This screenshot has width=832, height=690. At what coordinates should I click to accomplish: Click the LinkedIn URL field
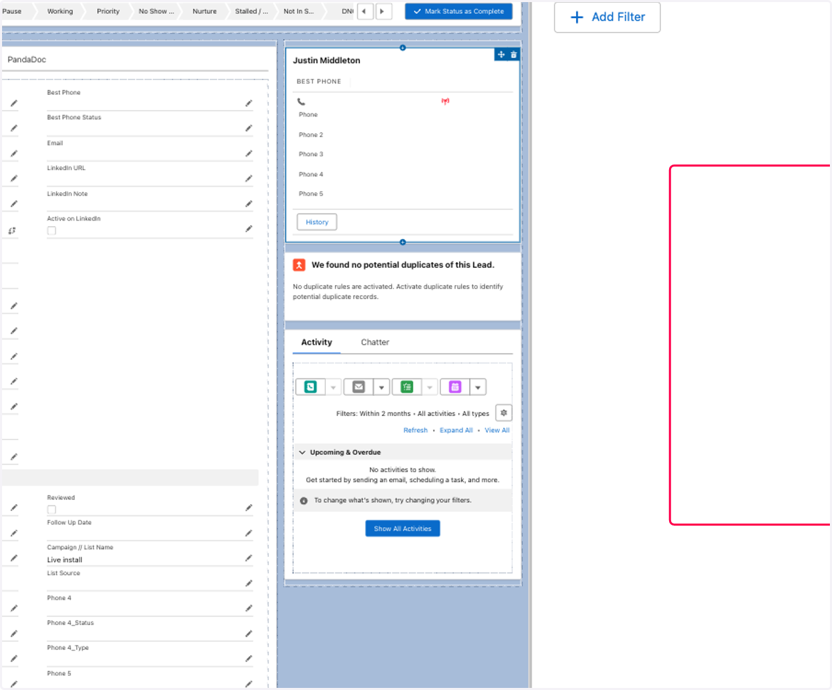[x=150, y=176]
